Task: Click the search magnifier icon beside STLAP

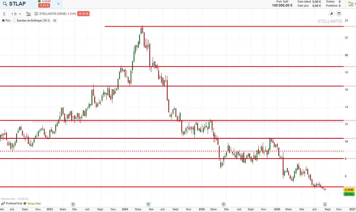Action: coord(5,4)
